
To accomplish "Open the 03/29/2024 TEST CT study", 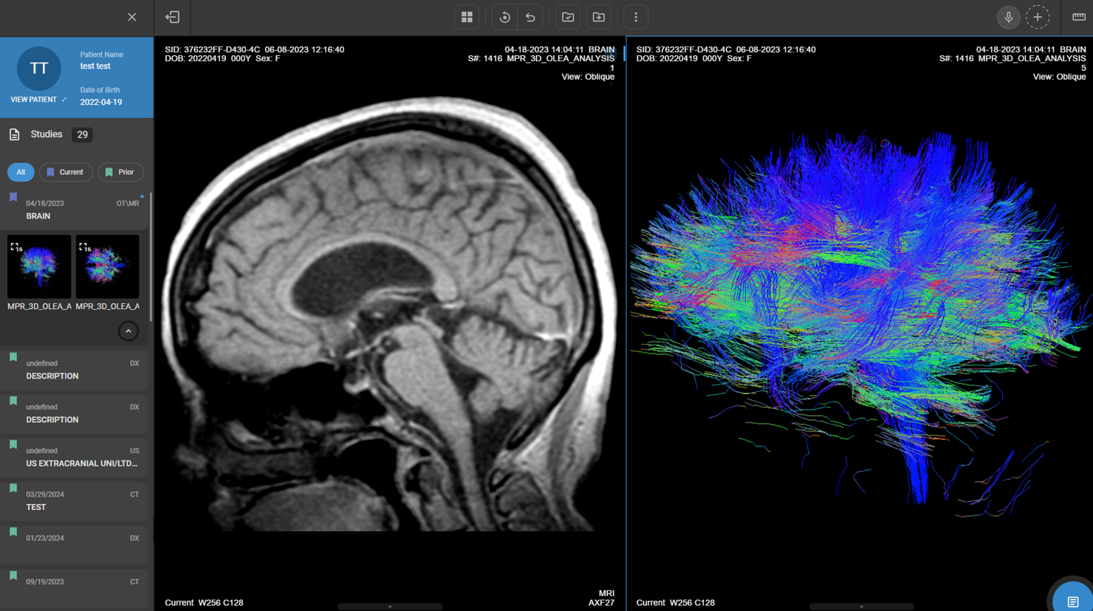I will click(74, 500).
